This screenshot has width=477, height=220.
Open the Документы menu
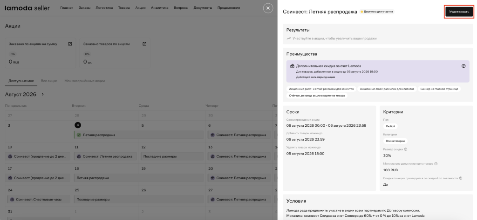point(203,8)
